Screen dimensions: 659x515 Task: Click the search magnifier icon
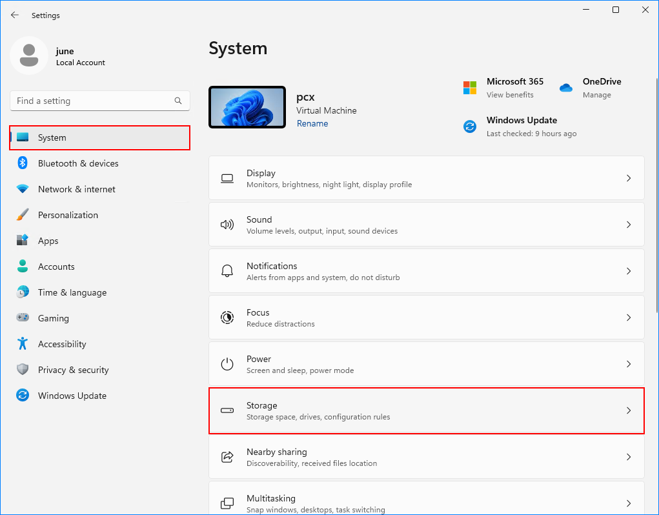178,101
